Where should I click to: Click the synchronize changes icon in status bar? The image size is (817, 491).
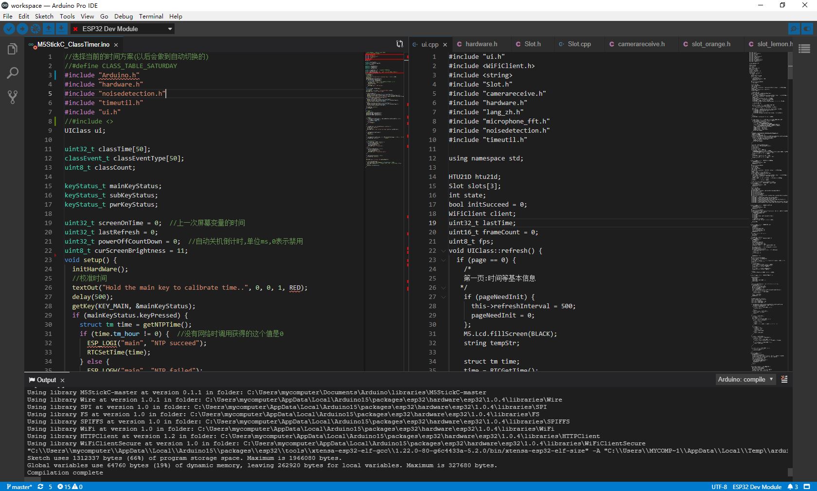pos(40,487)
